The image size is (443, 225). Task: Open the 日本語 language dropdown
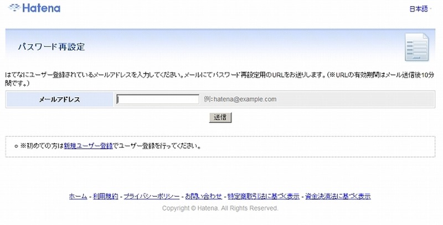pos(420,9)
